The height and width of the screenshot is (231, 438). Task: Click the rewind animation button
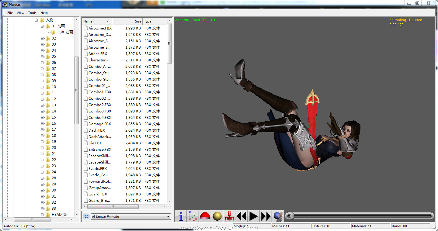(242, 216)
